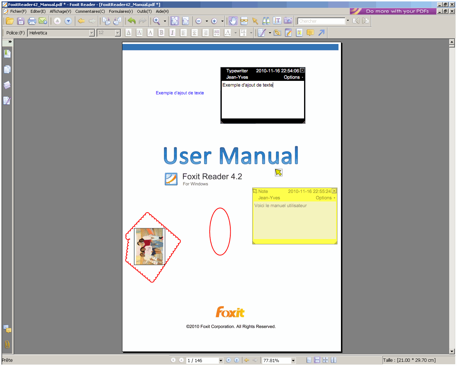Viewport: 457px width, 366px height.
Task: Open the Zoom tool dropdown arrow
Action: [x=165, y=21]
